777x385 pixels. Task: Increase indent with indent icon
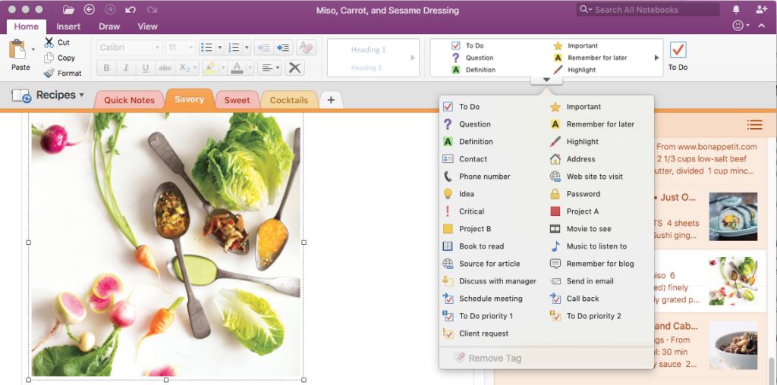(284, 48)
